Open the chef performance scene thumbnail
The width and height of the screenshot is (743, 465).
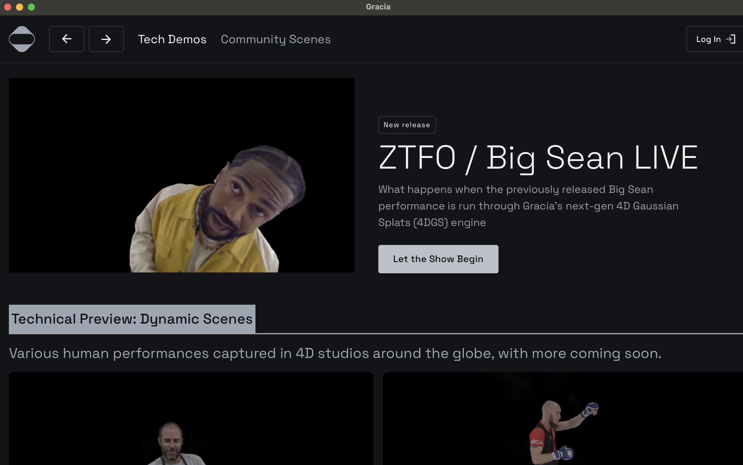point(191,419)
